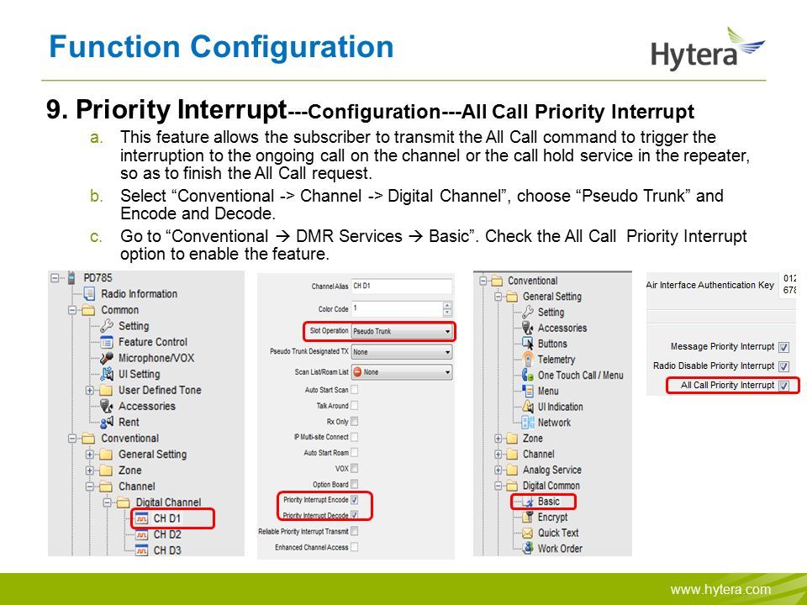This screenshot has width=807, height=605.
Task: Click the VOX checkbox
Action: point(354,468)
